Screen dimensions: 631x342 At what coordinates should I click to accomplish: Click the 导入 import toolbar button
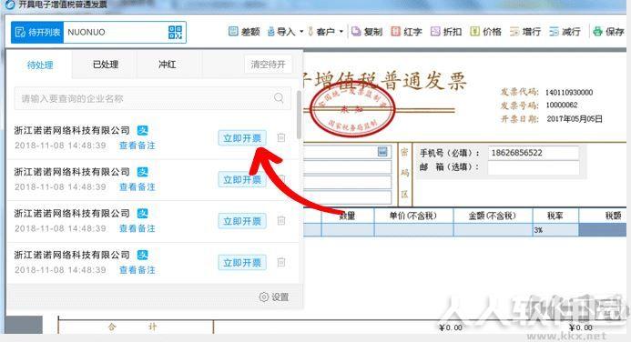click(x=281, y=31)
